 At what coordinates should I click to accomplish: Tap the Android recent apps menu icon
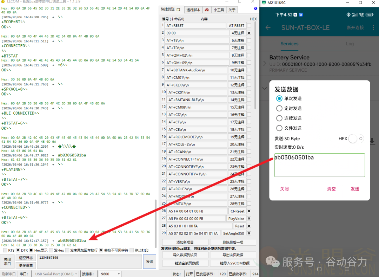click(x=346, y=269)
